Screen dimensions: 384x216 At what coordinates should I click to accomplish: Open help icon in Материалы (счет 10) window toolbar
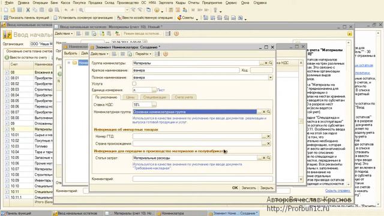coord(176,34)
